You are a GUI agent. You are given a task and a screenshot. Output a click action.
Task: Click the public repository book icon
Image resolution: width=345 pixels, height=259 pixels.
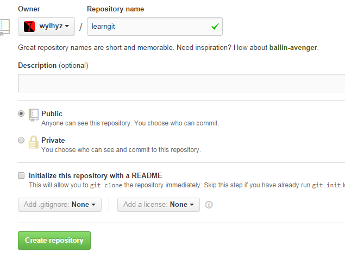tap(34, 115)
